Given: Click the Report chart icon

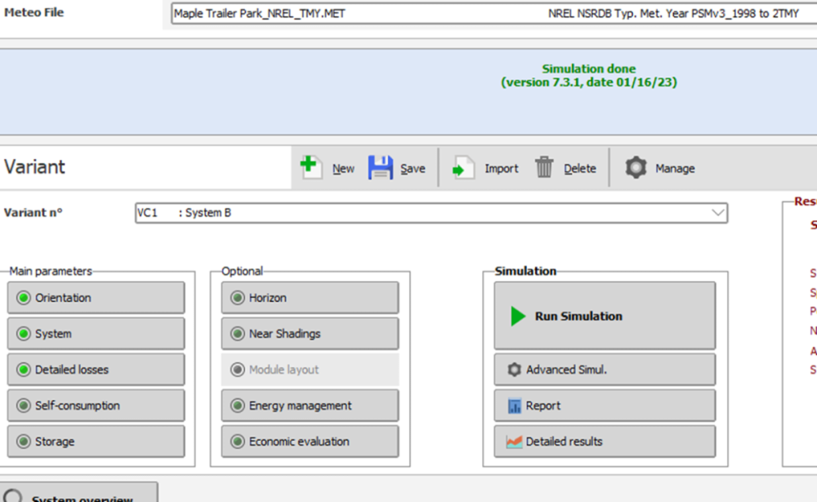Looking at the screenshot, I should [x=514, y=406].
